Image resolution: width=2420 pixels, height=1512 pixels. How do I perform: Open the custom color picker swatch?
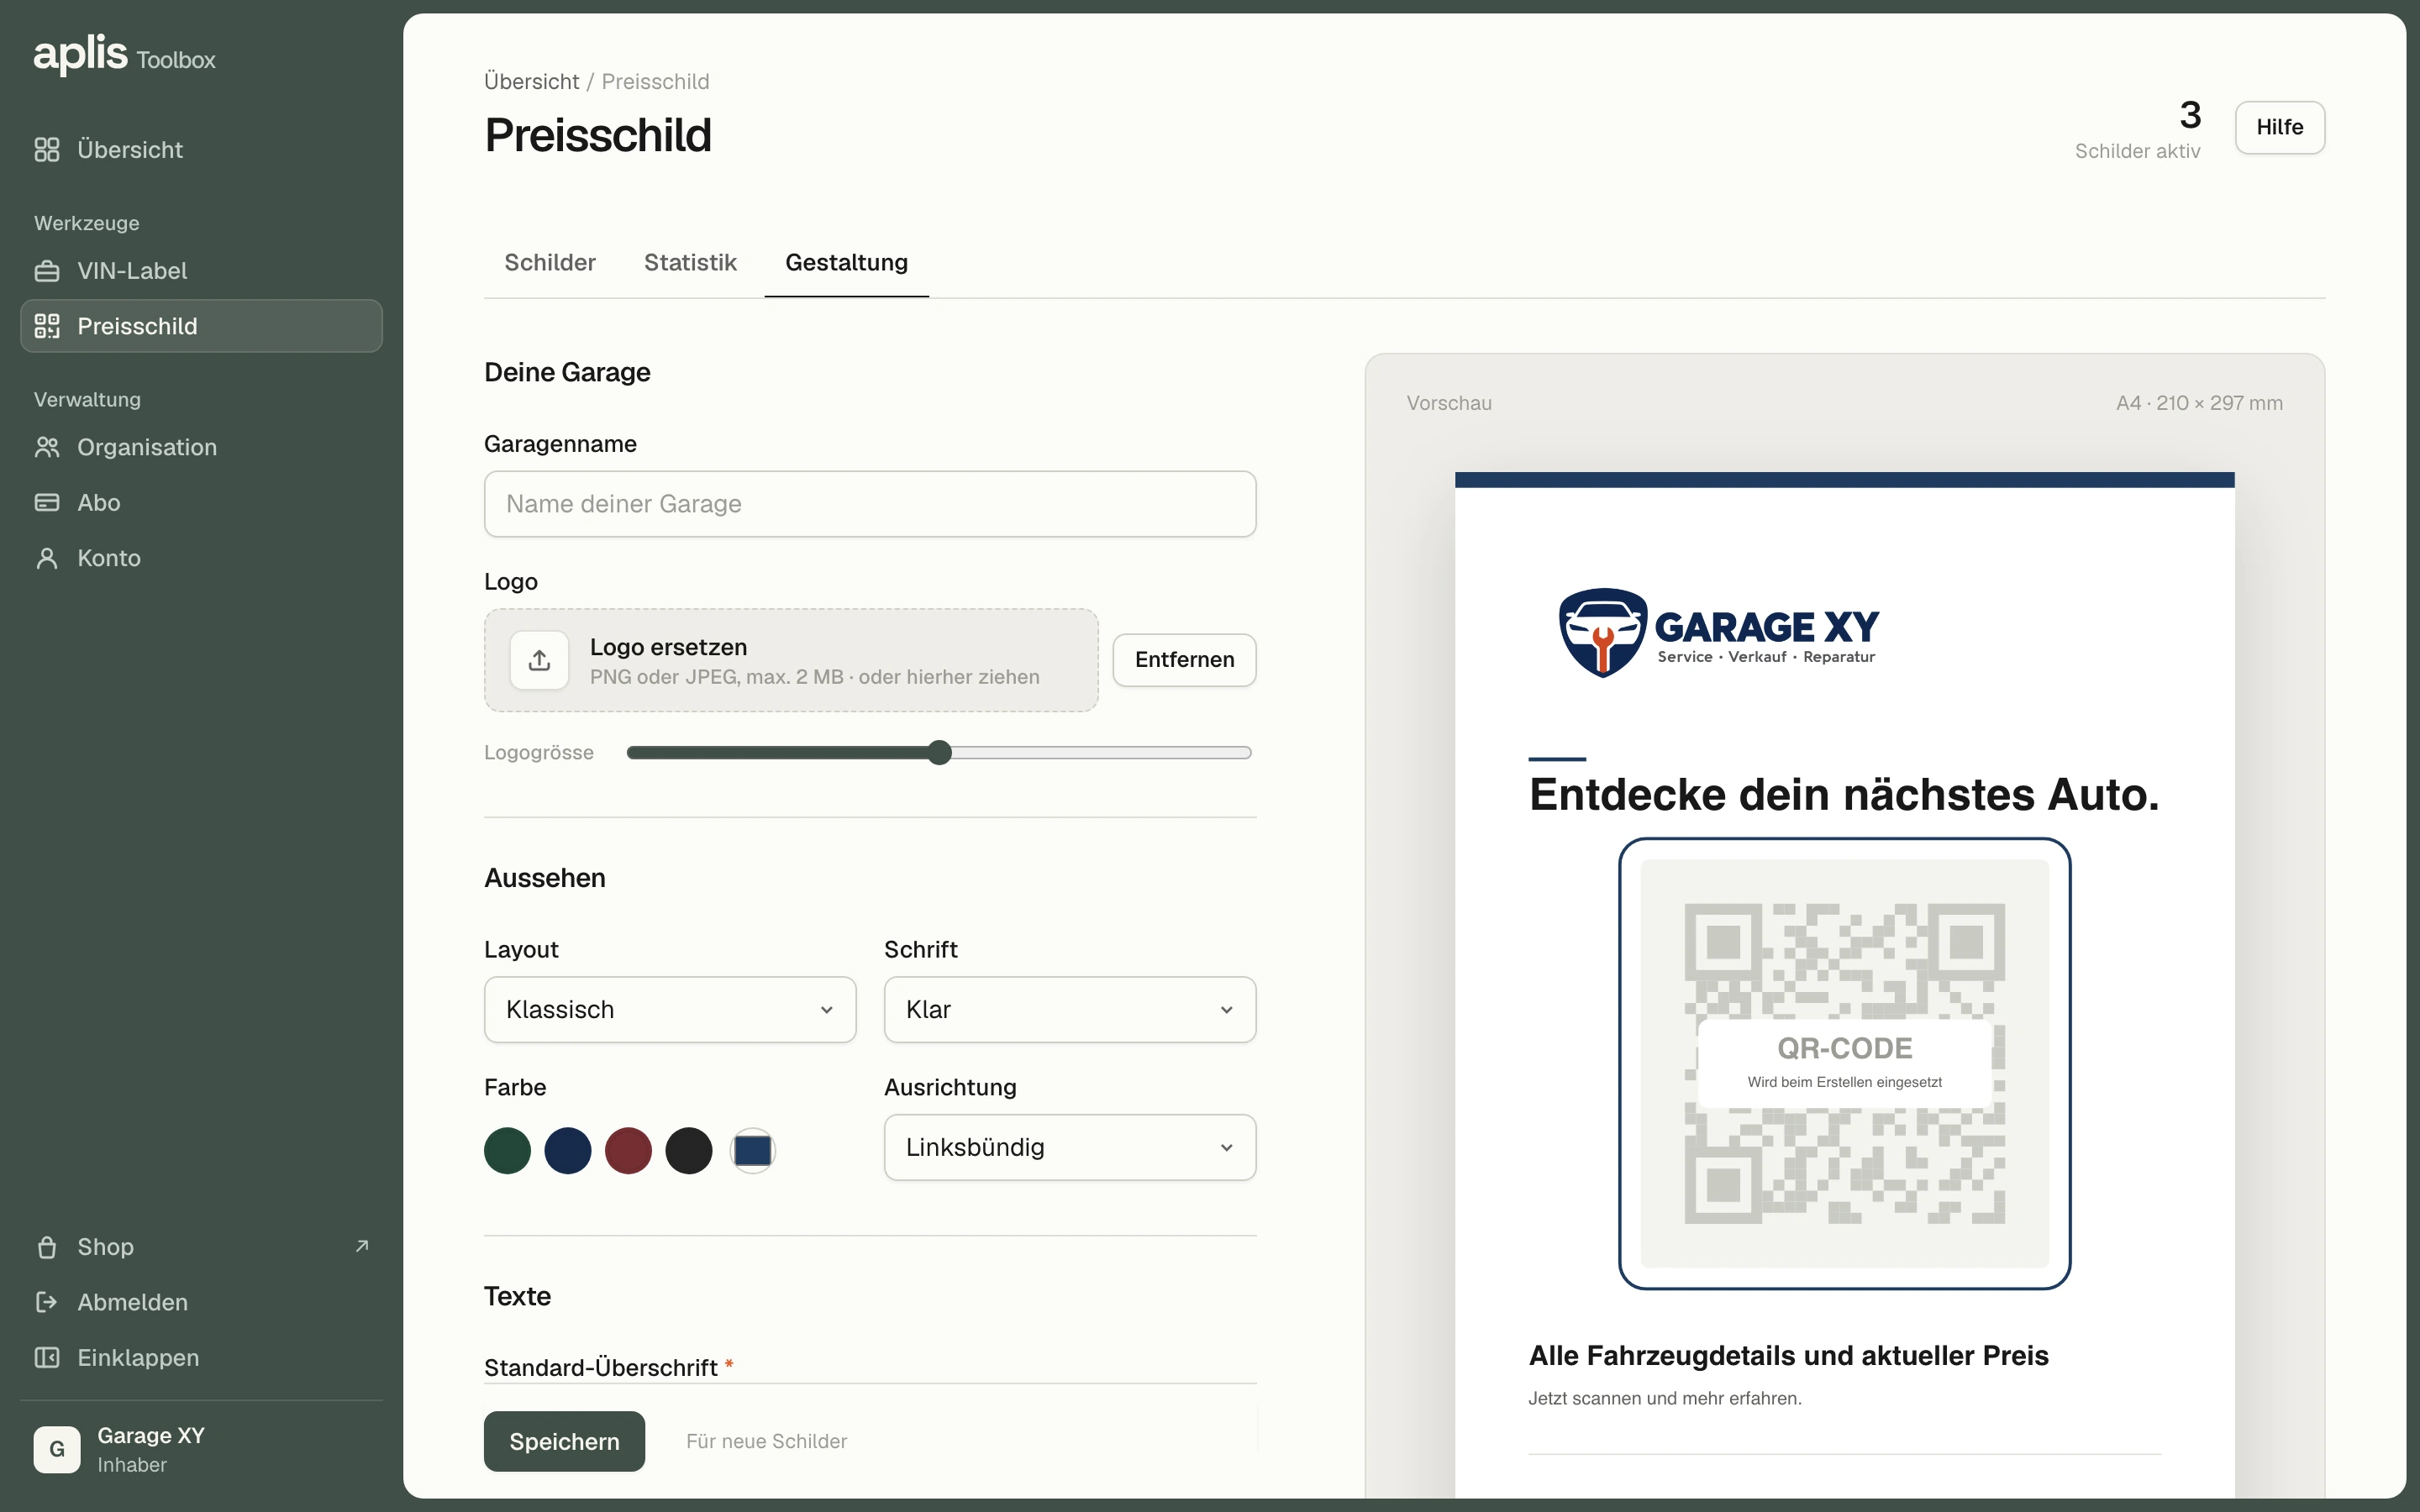[x=752, y=1151]
